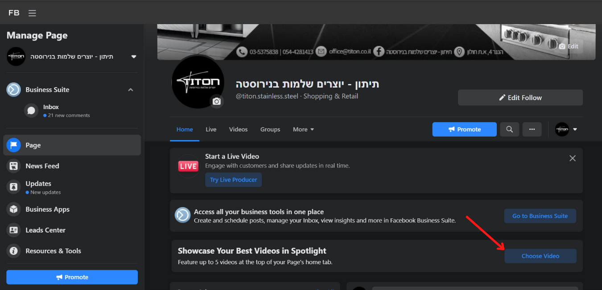Screen dimensions: 602x290
Task: Click the sidebar Promote button
Action: 72,277
